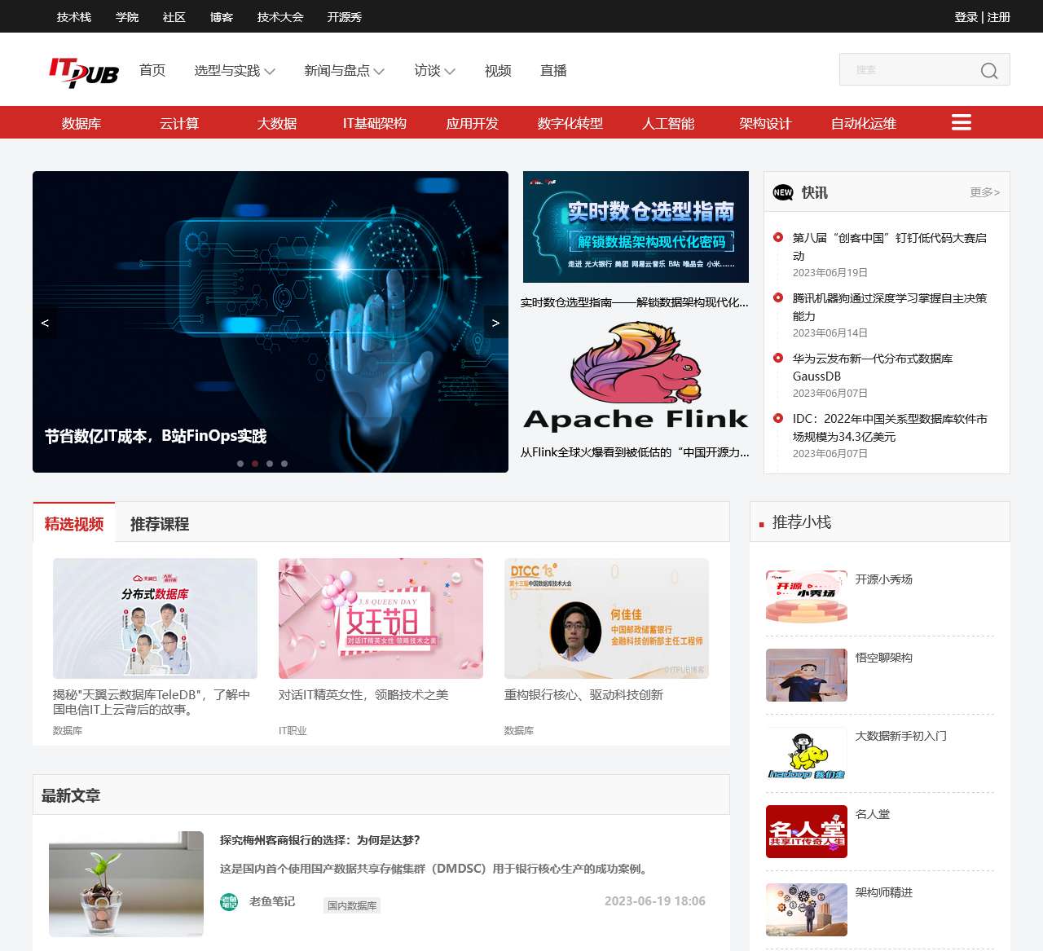
Task: Select the second carousel dot
Action: point(255,464)
